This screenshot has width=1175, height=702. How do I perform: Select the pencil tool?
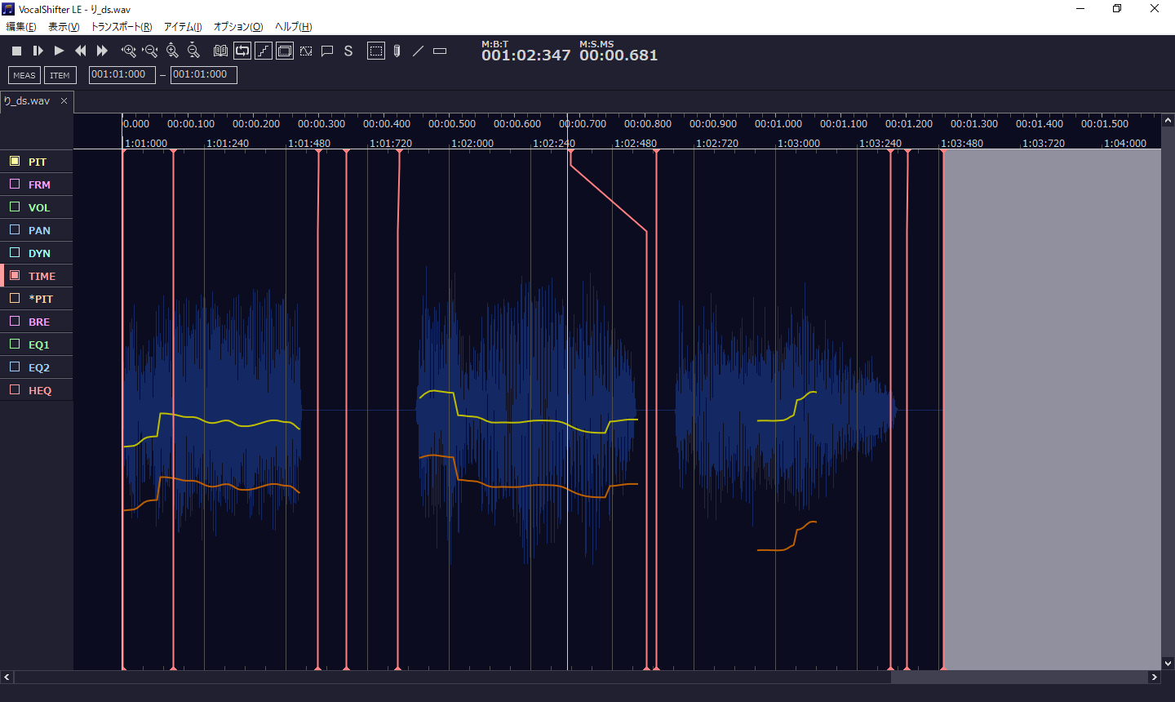coord(397,51)
